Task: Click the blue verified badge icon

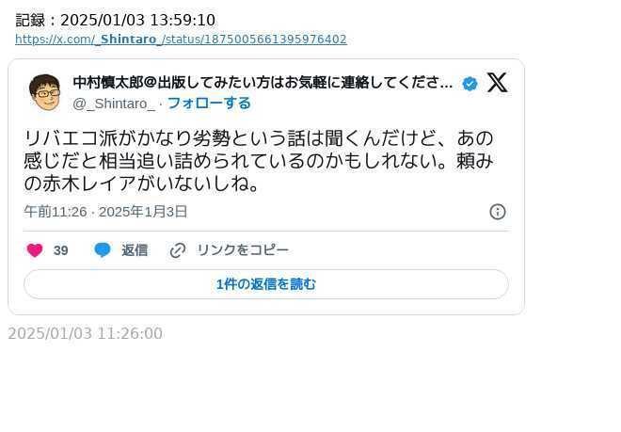Action: [470, 84]
